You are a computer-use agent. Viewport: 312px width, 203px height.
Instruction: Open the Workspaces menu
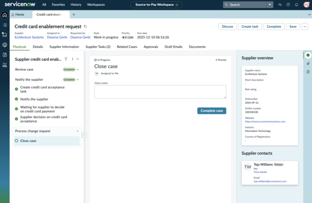96,5
